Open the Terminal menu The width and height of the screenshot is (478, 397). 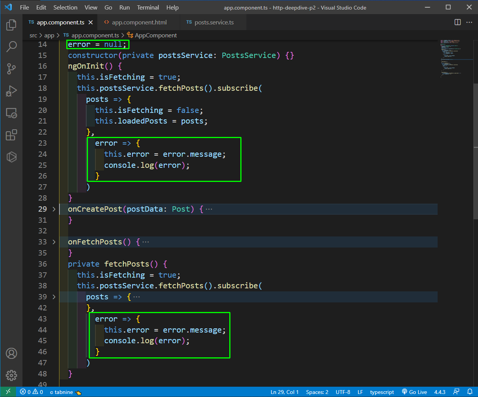148,7
